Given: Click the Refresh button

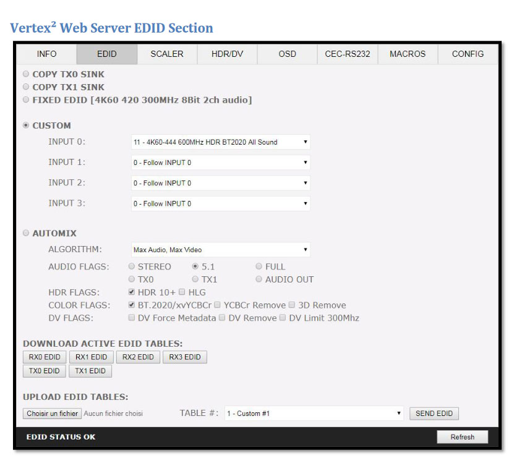Looking at the screenshot, I should pyautogui.click(x=463, y=437).
